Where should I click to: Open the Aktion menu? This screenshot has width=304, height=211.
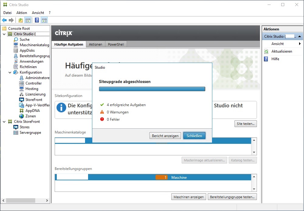pos(21,12)
